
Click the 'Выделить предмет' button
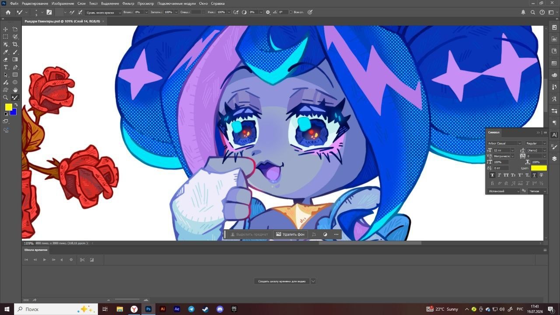pyautogui.click(x=249, y=234)
